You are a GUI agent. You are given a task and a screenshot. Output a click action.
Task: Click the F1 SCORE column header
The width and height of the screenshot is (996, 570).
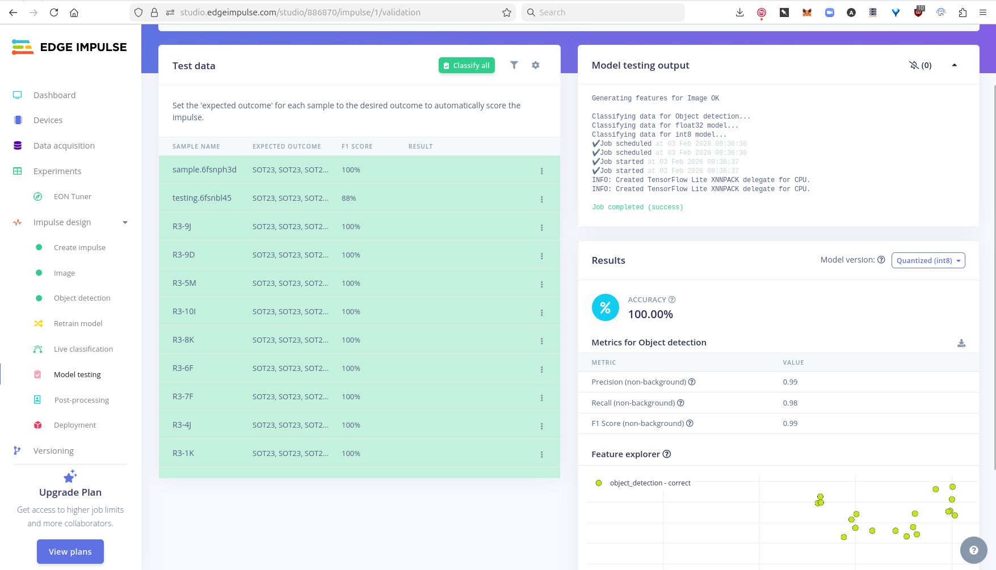[357, 146]
